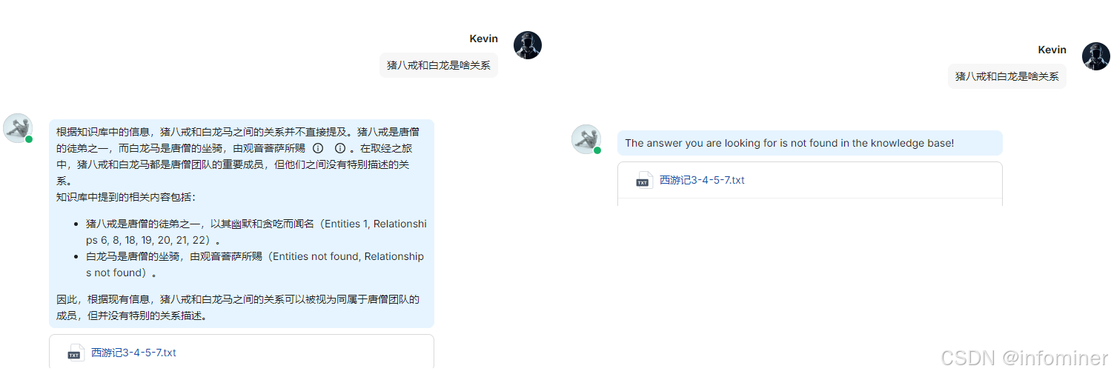Open 西游记3-4-5-7.txt link under the Chinese answer
Screen dimensions: 1111x377
coord(133,353)
